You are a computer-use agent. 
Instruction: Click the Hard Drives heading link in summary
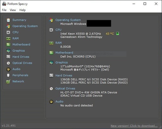[64, 75]
